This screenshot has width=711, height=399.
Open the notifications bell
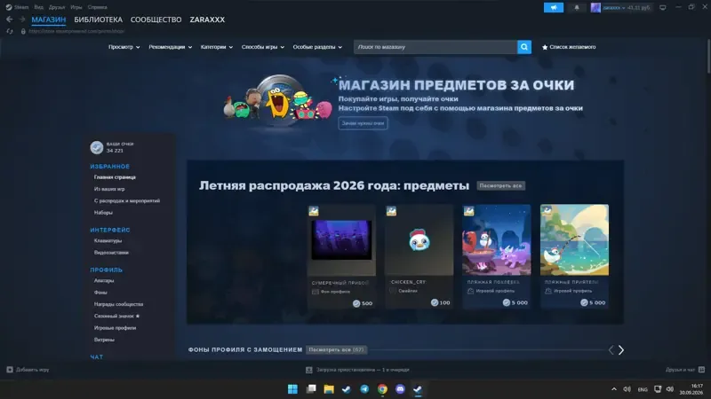coord(577,7)
